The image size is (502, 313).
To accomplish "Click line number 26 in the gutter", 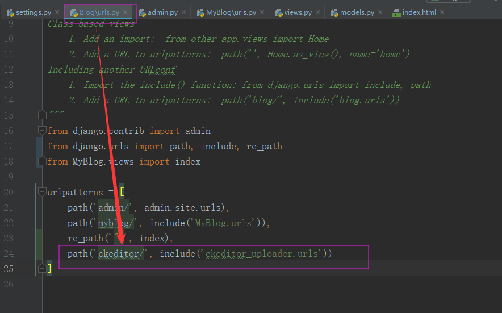I will pos(9,284).
